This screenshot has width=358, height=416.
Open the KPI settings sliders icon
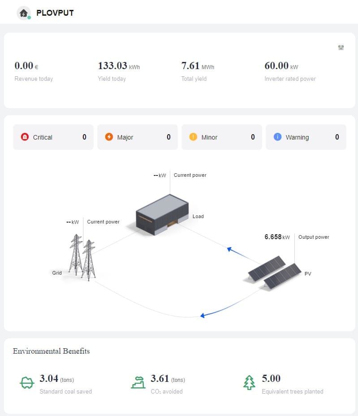click(x=341, y=48)
